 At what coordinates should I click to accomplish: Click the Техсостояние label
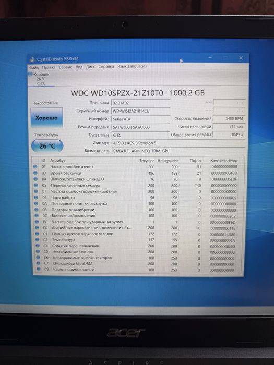pyautogui.click(x=45, y=103)
